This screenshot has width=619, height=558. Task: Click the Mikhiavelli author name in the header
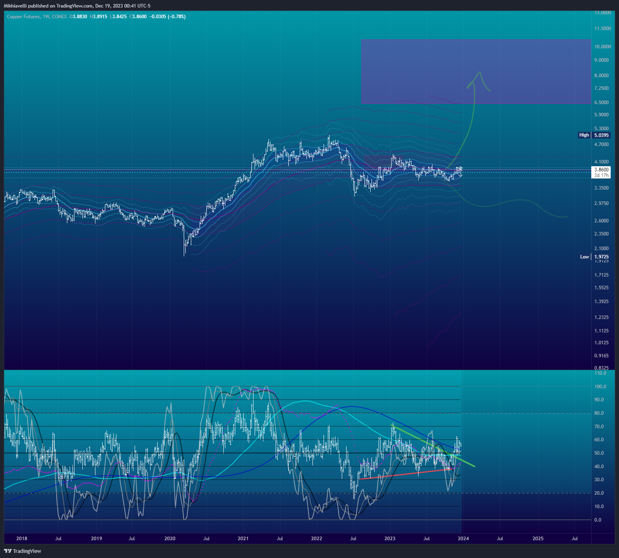(15, 6)
